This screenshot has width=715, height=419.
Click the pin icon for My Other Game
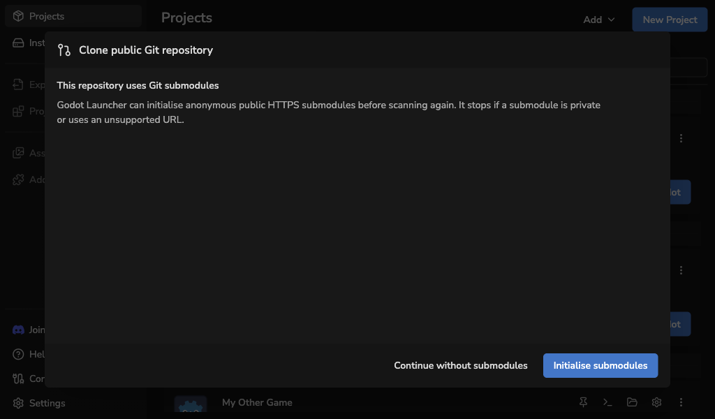[x=583, y=402]
